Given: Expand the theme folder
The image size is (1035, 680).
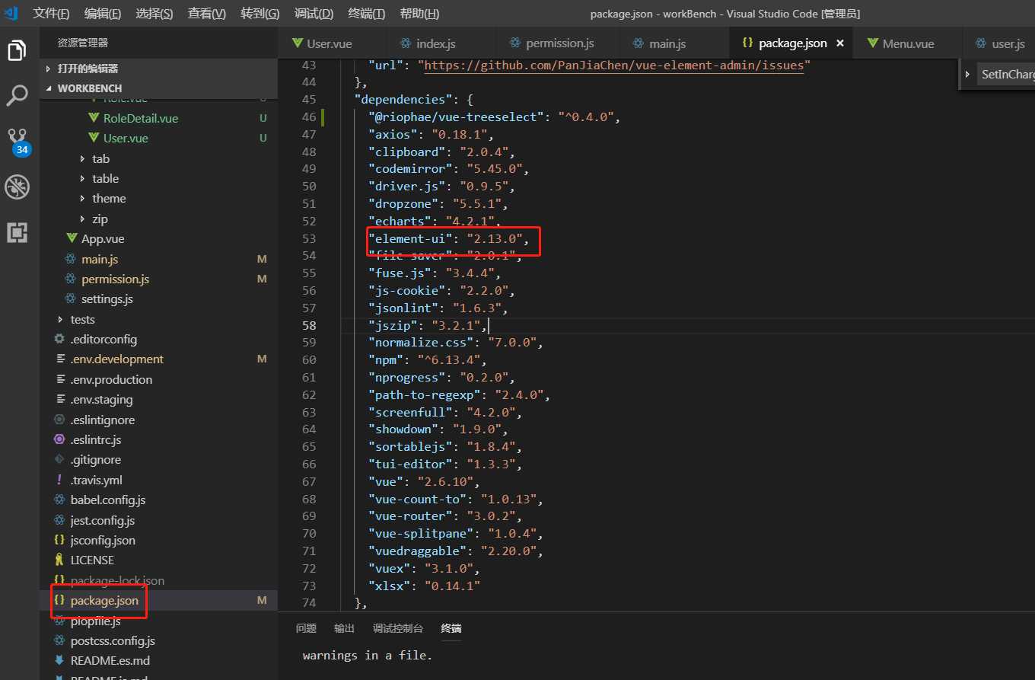Looking at the screenshot, I should 83,199.
